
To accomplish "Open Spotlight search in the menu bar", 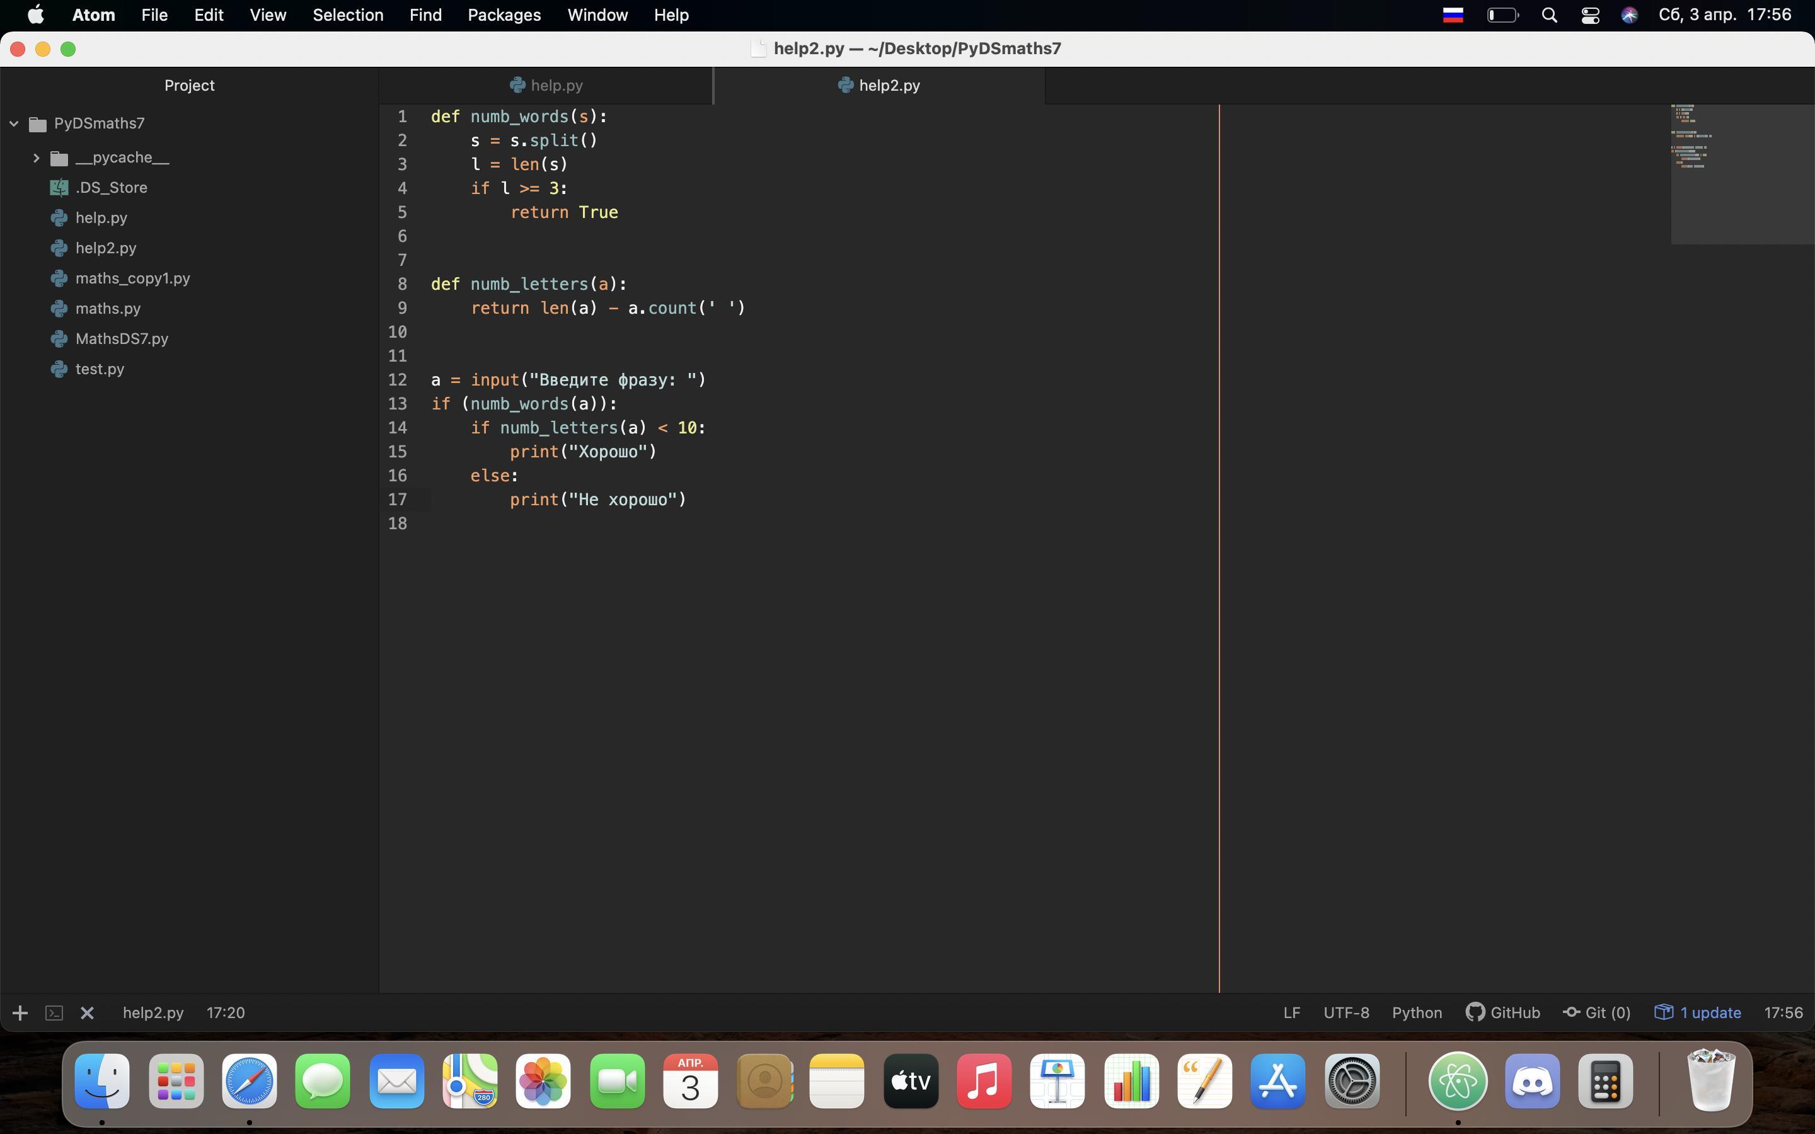I will (1550, 15).
